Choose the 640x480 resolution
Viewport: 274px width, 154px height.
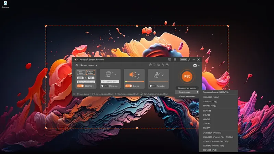click(x=218, y=115)
